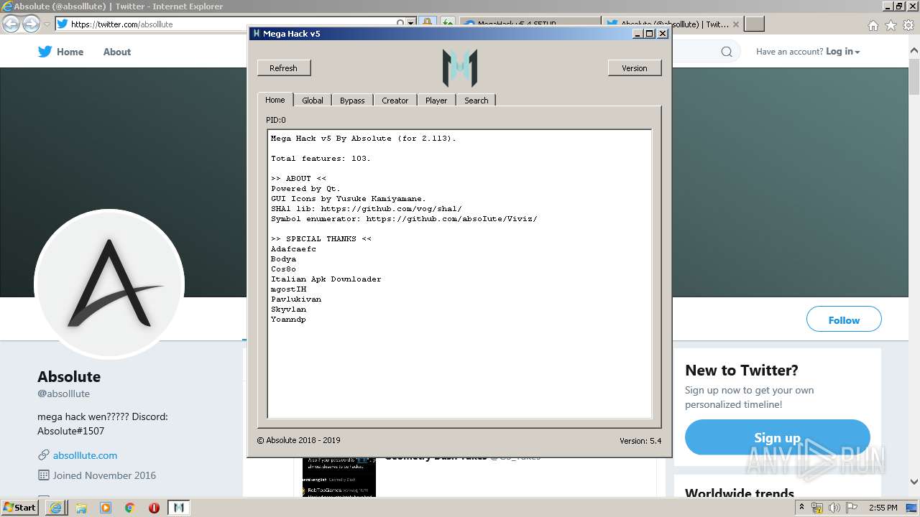Click the Twitter search magnifier icon
This screenshot has height=517, width=920.
tap(727, 52)
